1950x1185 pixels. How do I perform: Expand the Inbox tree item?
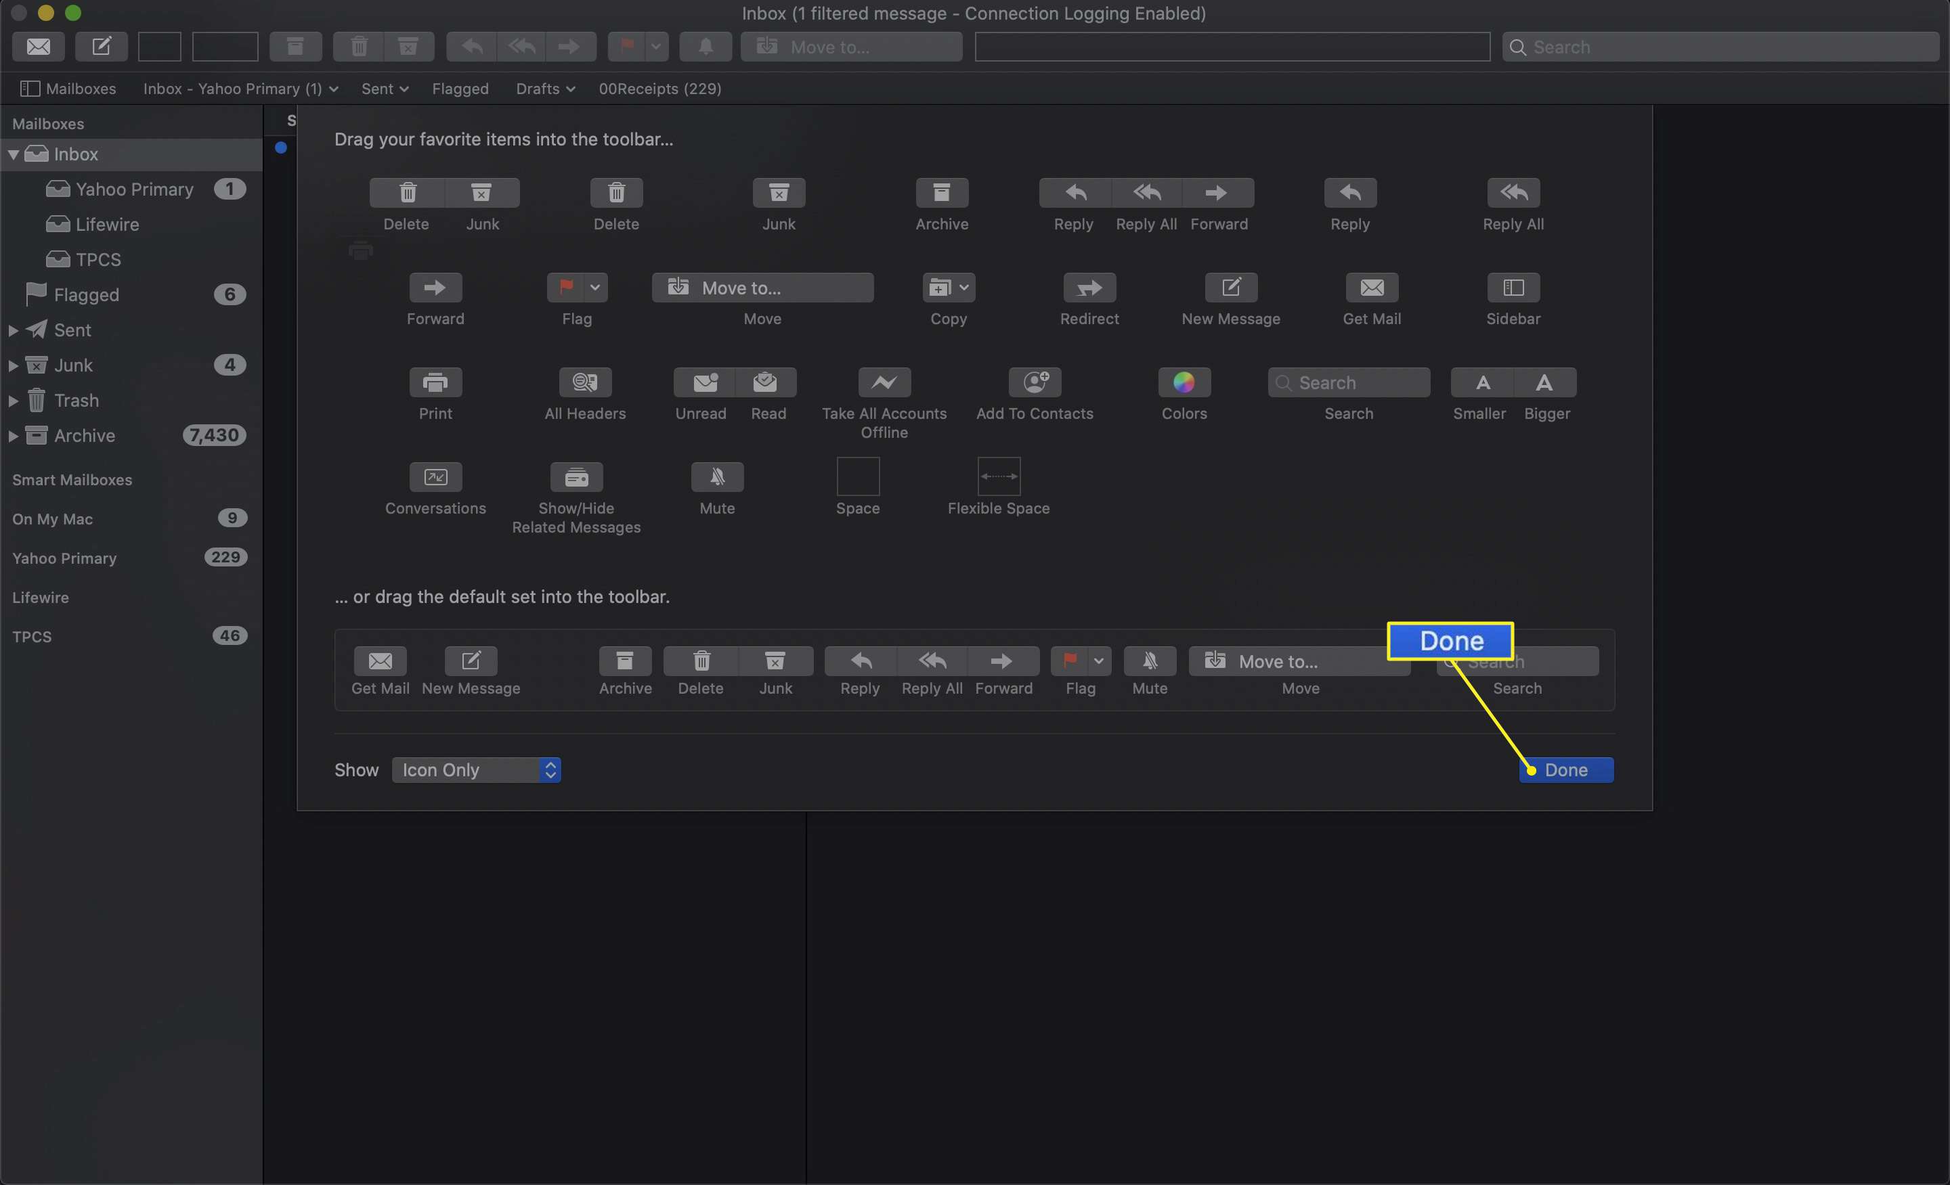tap(14, 153)
